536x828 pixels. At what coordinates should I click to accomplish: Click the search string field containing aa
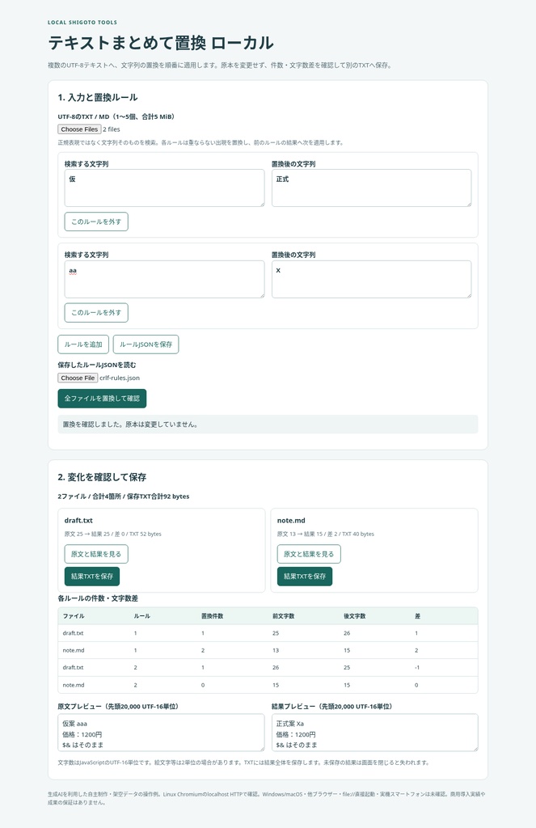click(164, 279)
